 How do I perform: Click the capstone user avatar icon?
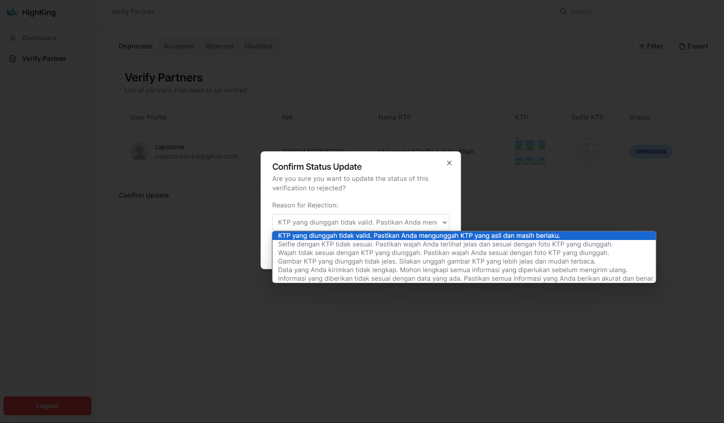pos(139,152)
